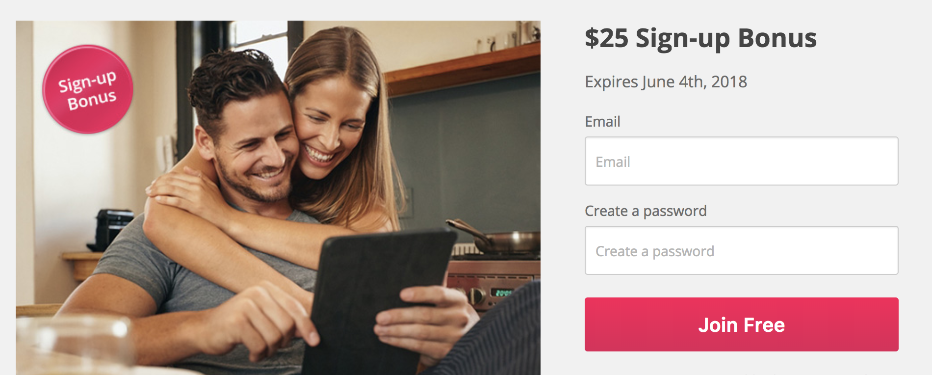This screenshot has height=375, width=932.
Task: Click the green oven clock display
Action: (x=503, y=293)
